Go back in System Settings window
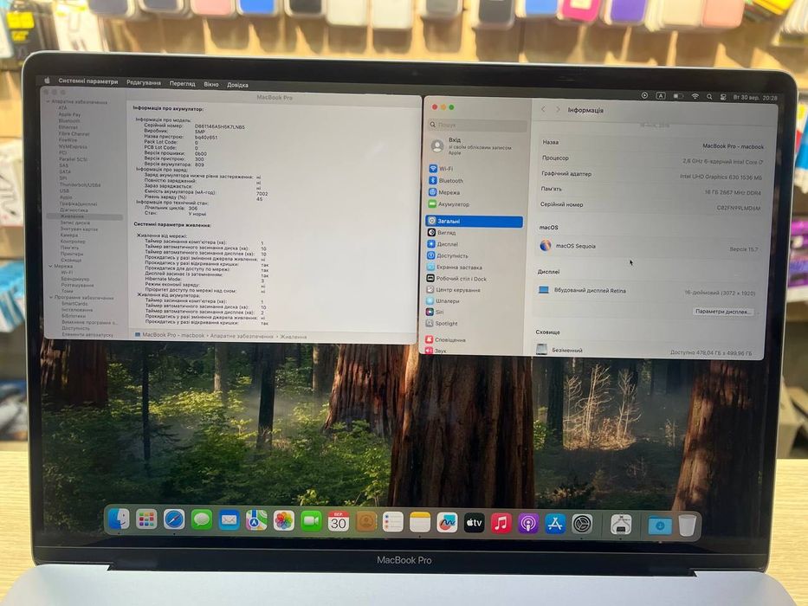This screenshot has height=606, width=808. [543, 109]
